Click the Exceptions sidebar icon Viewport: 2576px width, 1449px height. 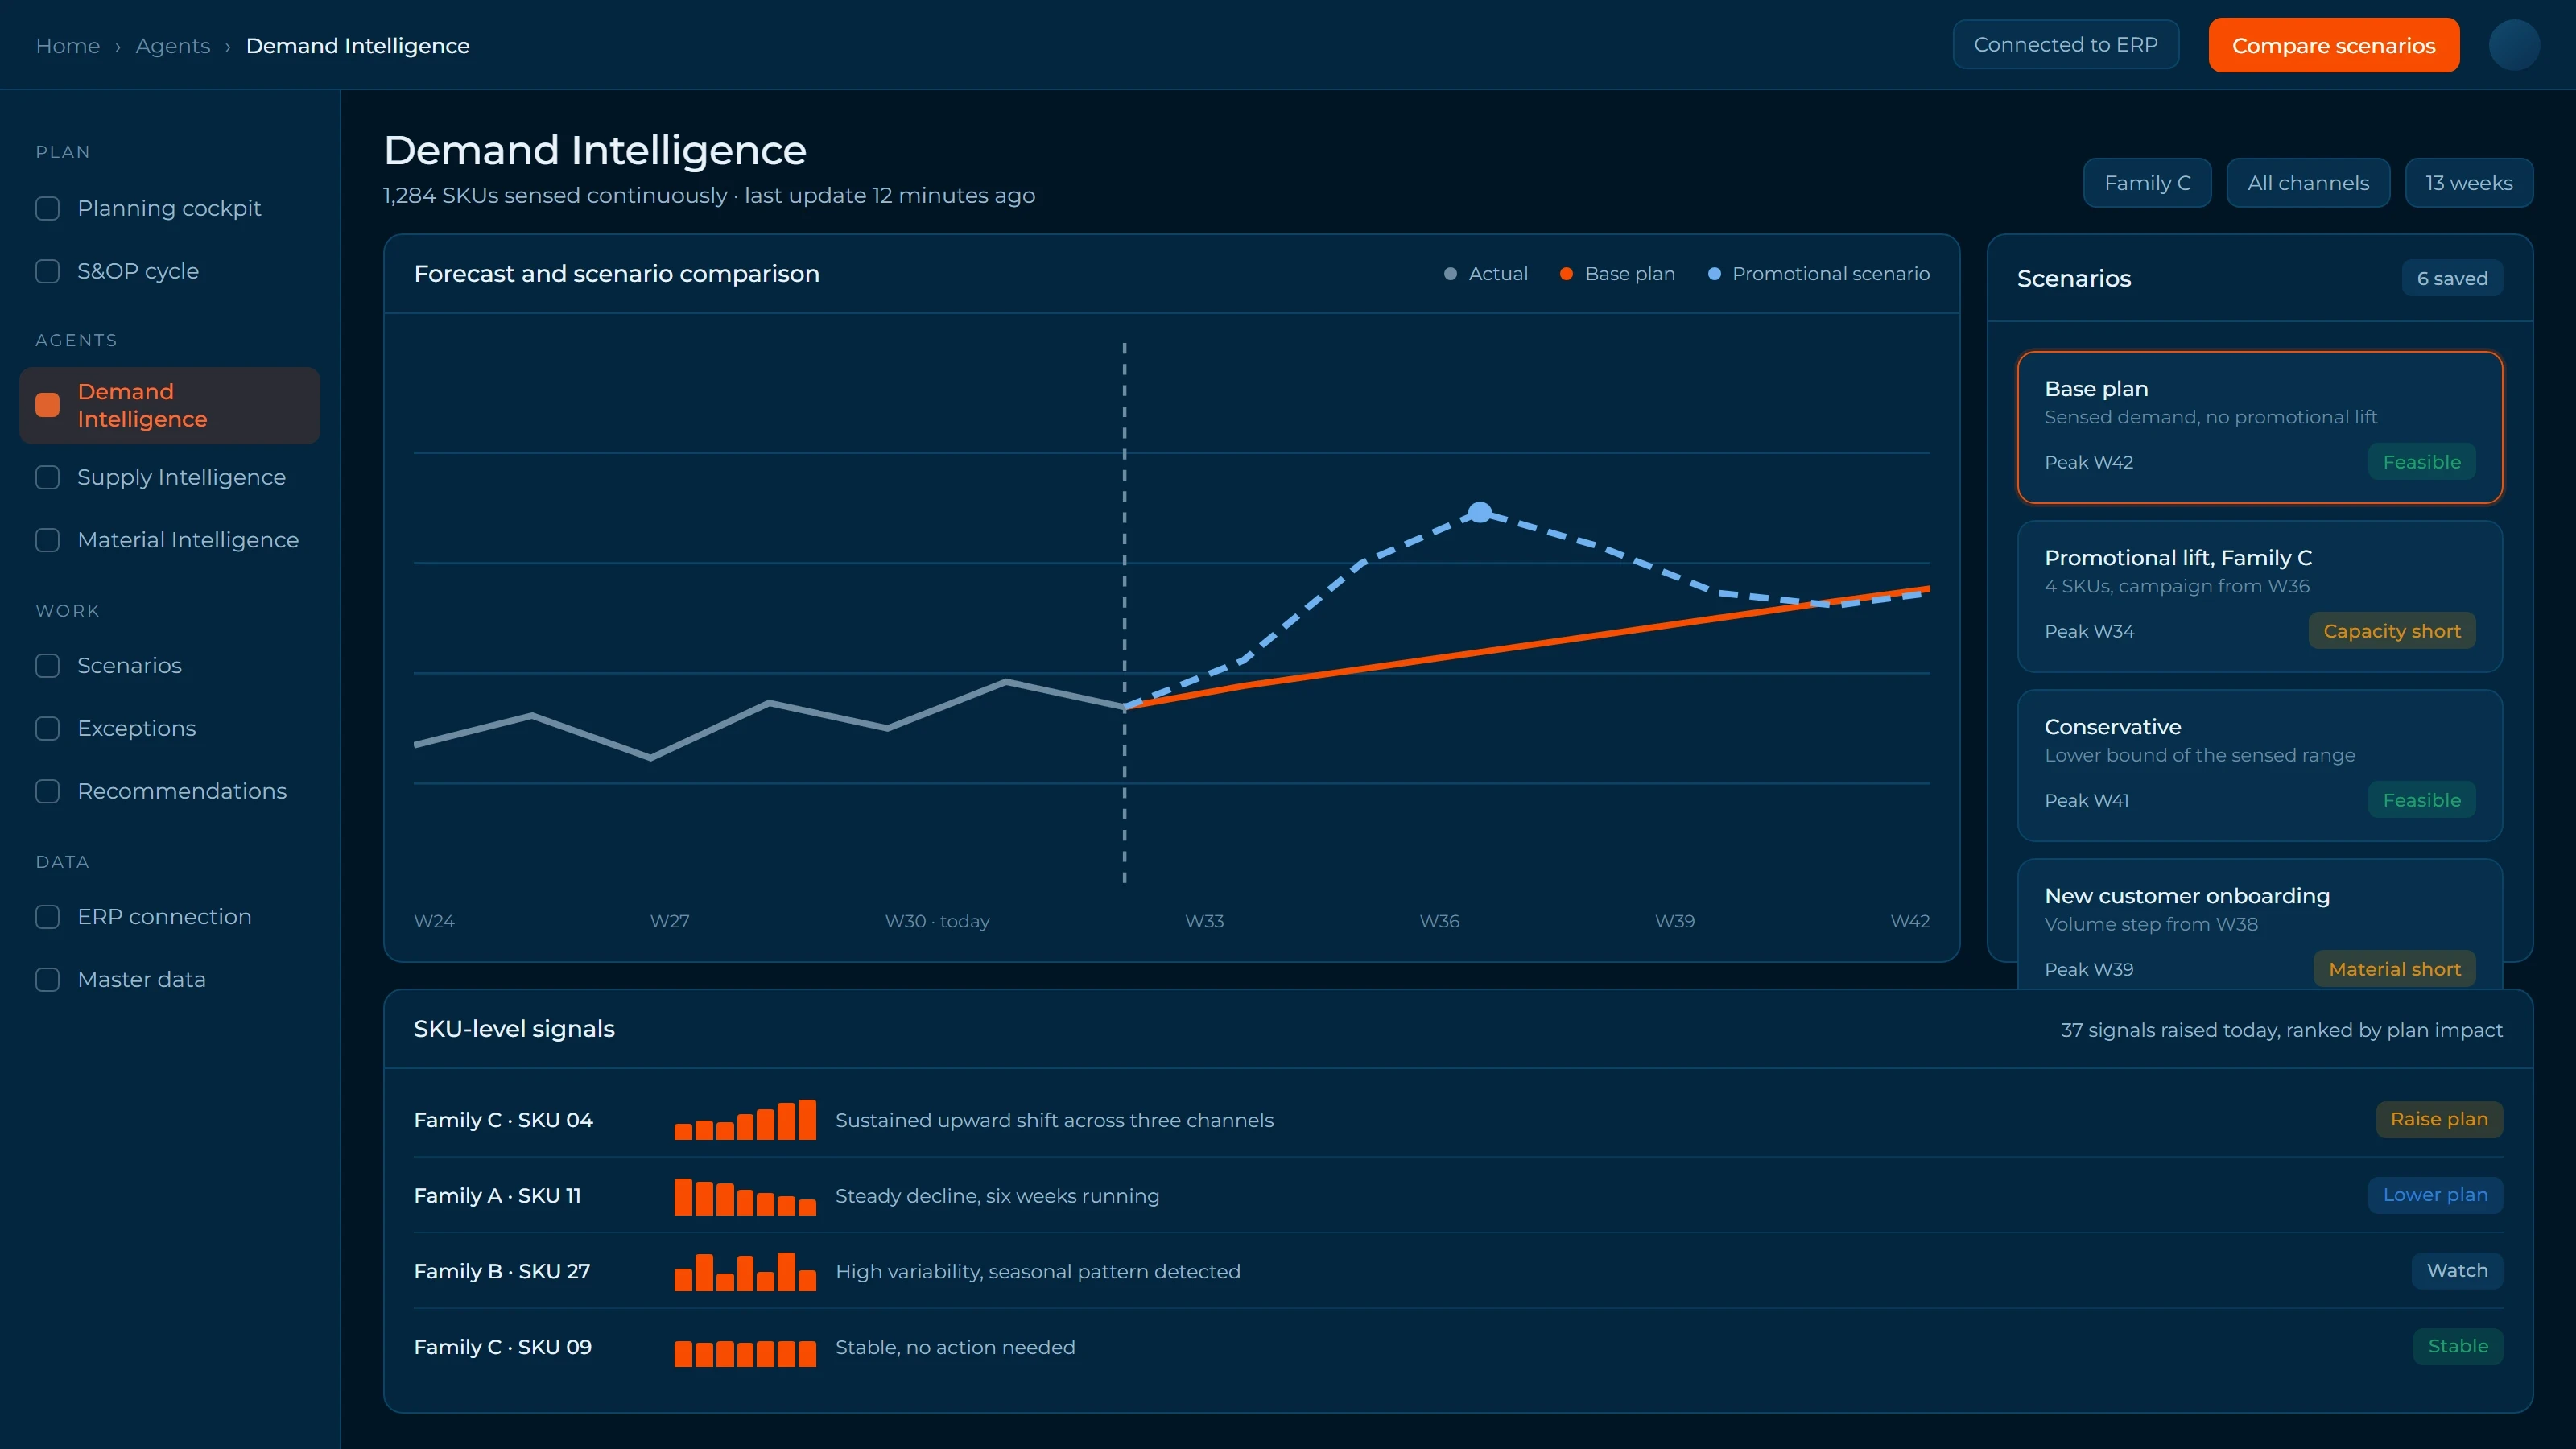coord(47,728)
